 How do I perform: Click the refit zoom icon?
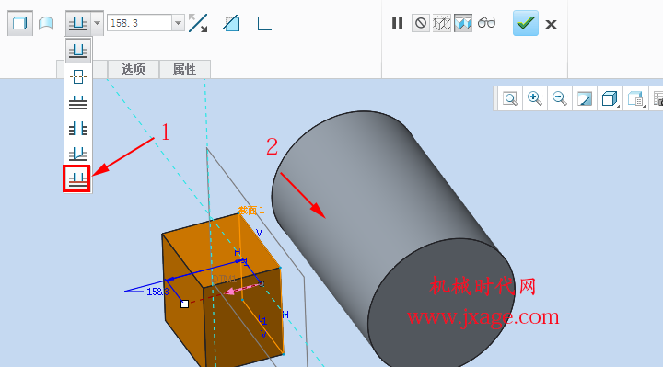tap(510, 98)
